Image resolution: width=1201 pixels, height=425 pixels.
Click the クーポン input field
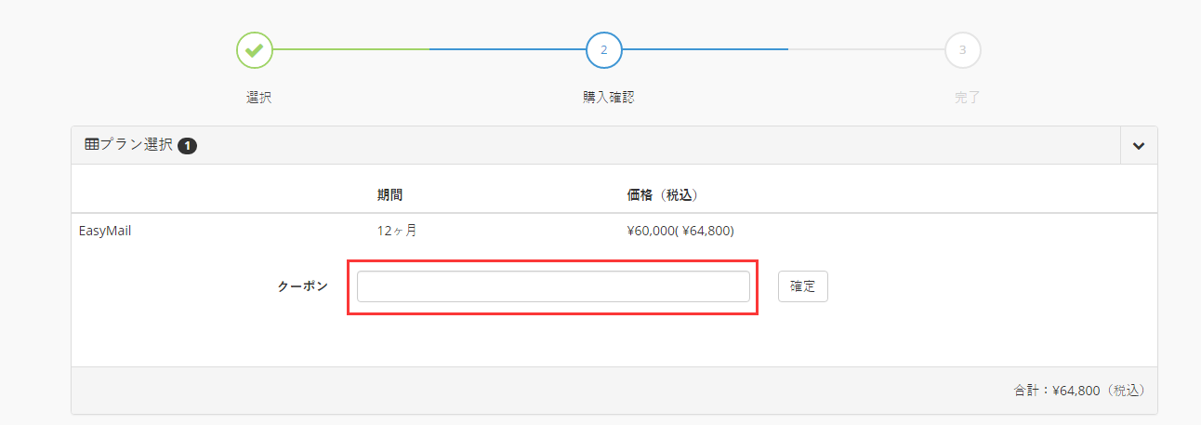click(553, 286)
